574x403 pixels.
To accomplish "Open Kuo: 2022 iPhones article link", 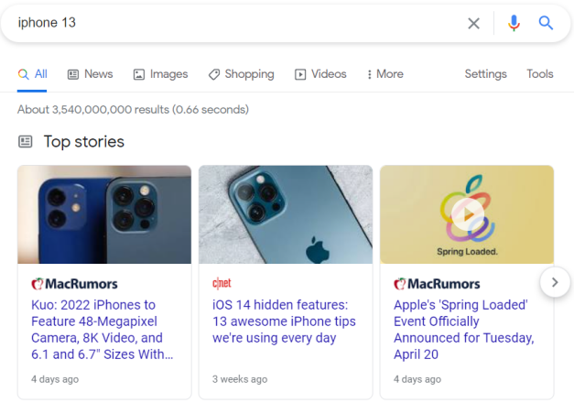I will pos(103,330).
